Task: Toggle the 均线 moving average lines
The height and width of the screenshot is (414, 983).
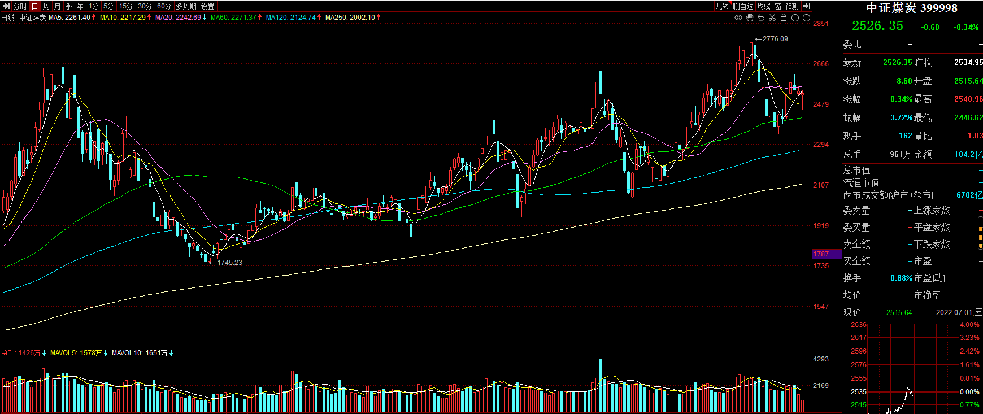Action: coord(764,6)
